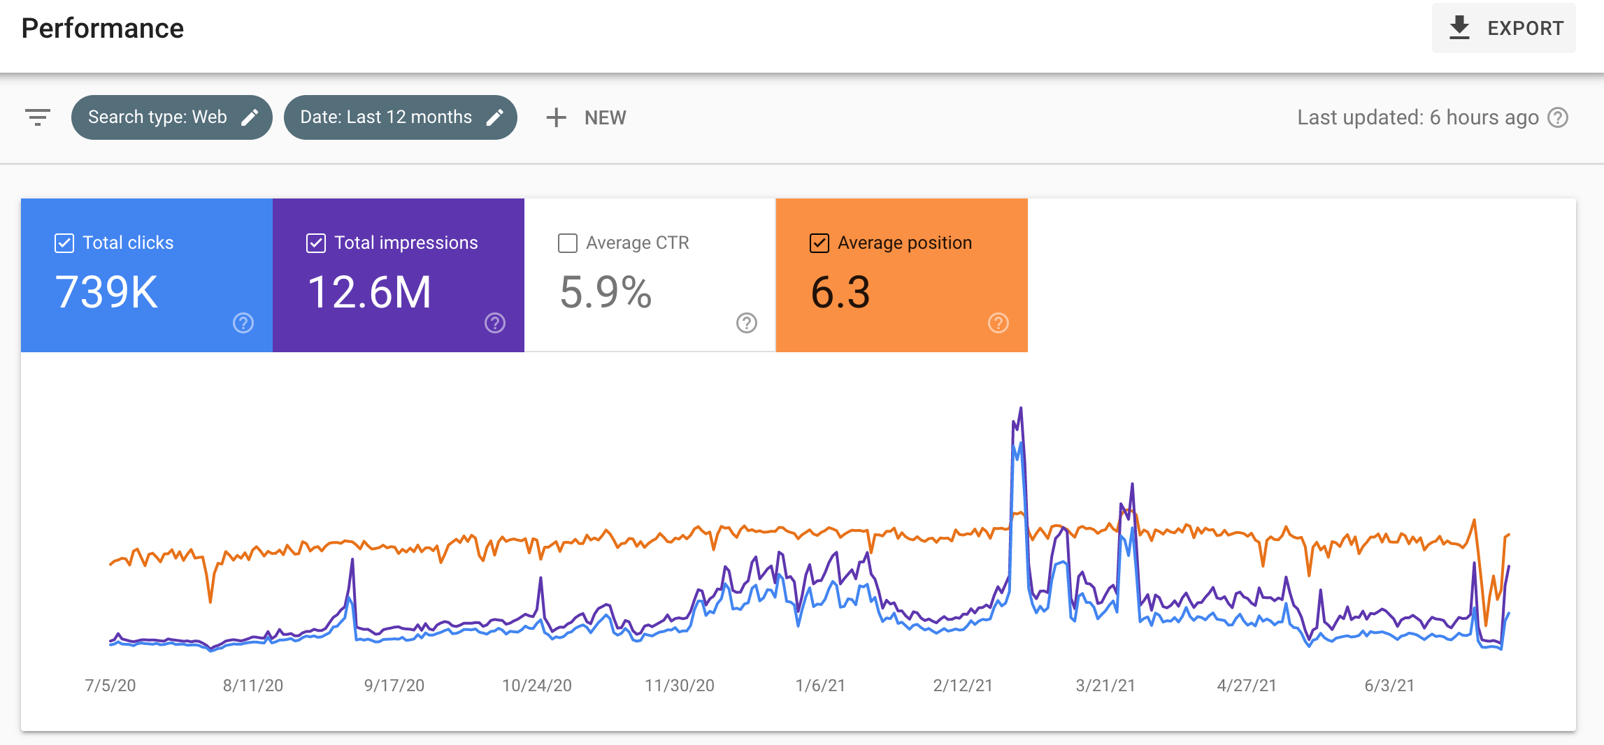This screenshot has height=745, width=1604.
Task: Click help icon in Average CTR card
Action: tap(747, 323)
